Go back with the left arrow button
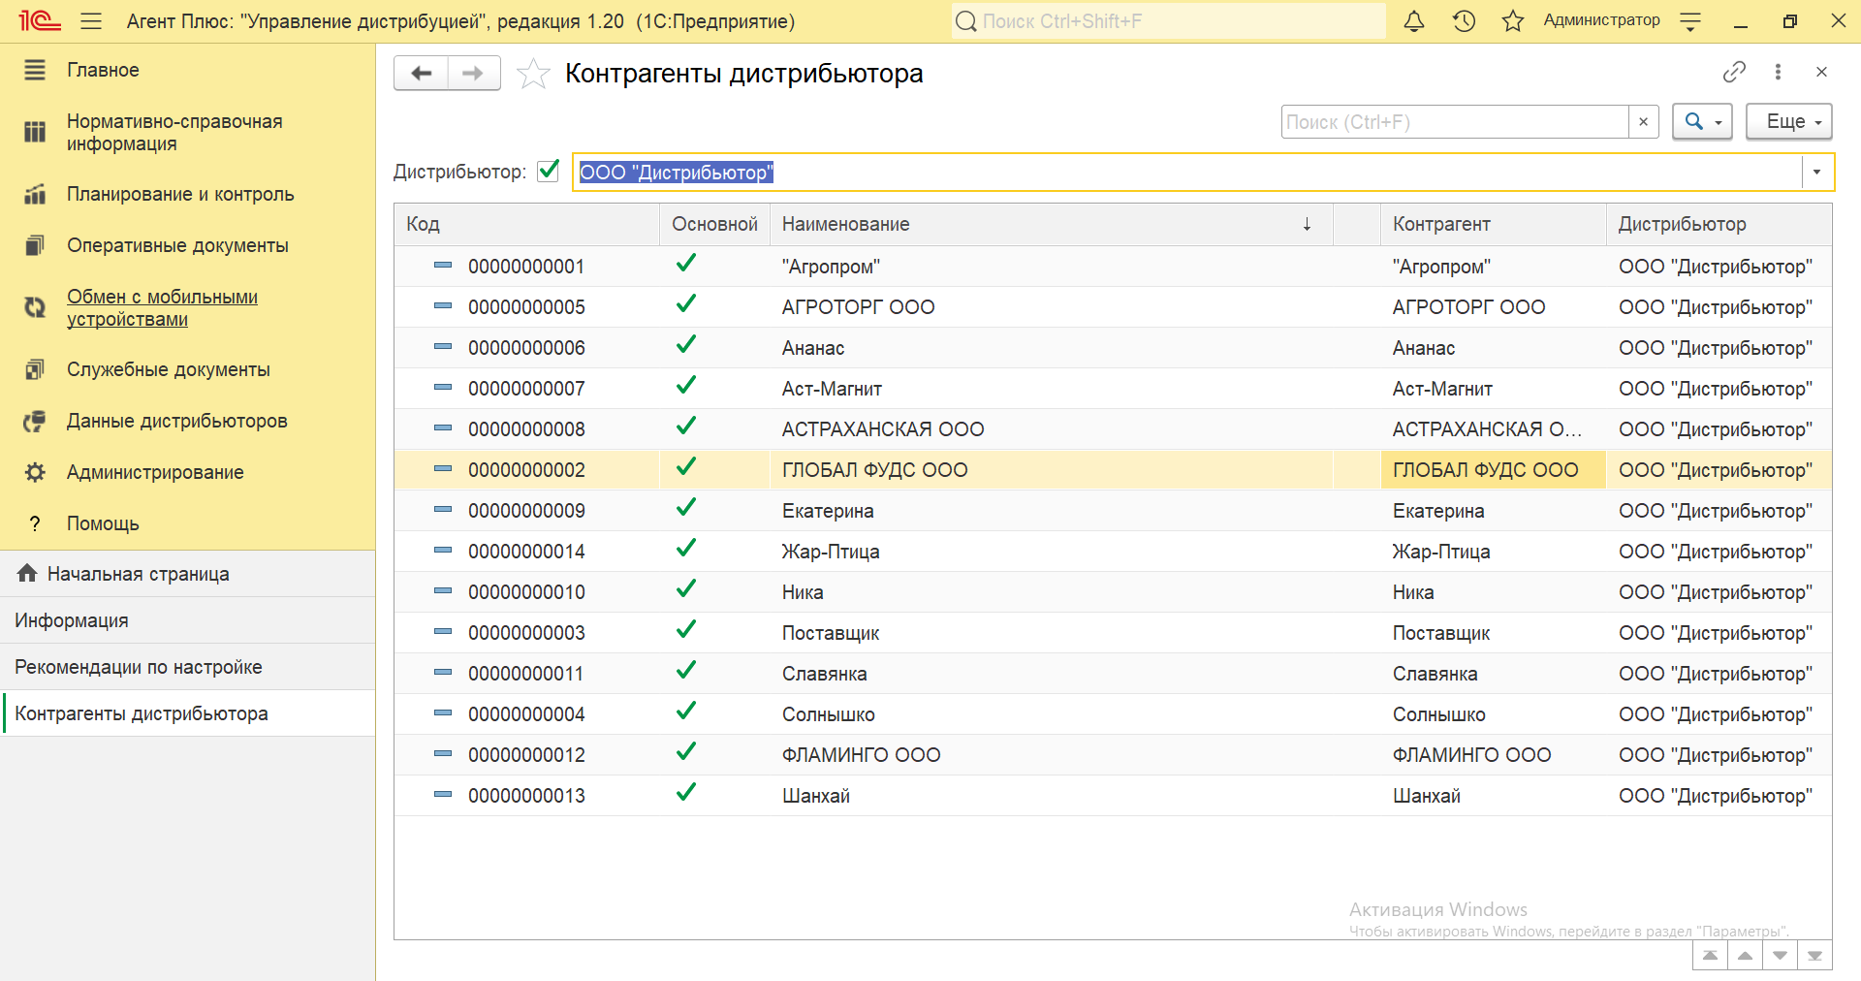The width and height of the screenshot is (1861, 981). pyautogui.click(x=421, y=73)
